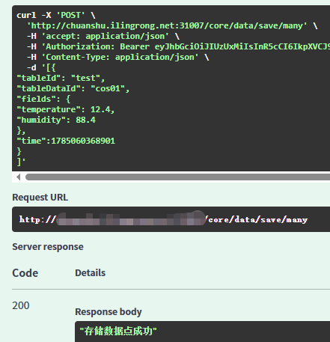The image size is (330, 342).
Task: Click the Authorization Bearer token line
Action: point(178,46)
